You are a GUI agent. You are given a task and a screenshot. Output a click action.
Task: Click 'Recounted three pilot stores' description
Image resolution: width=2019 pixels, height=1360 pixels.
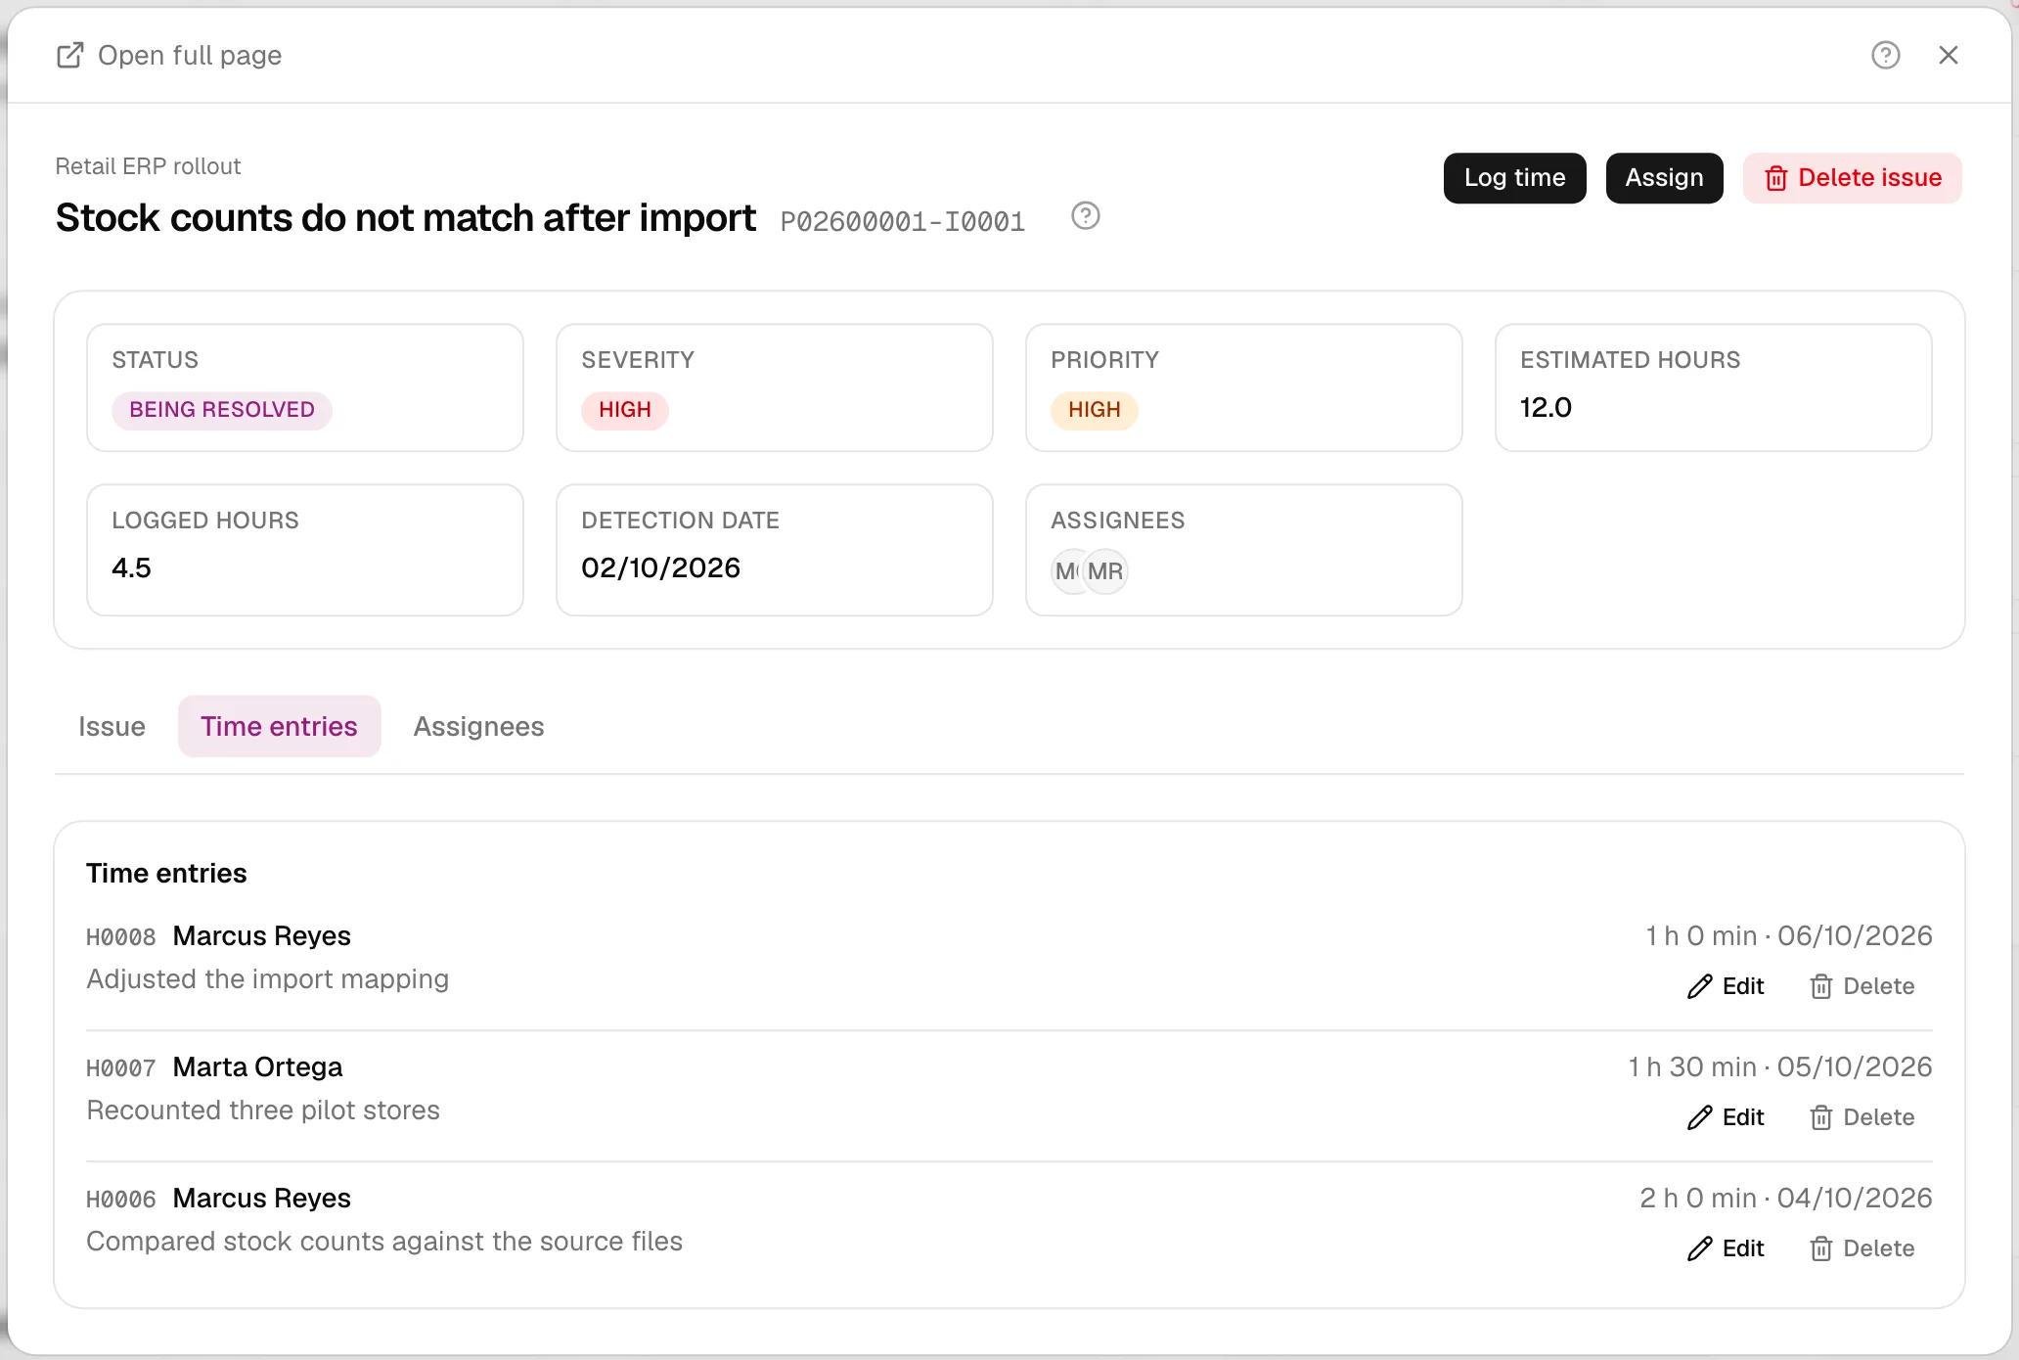tap(263, 1111)
